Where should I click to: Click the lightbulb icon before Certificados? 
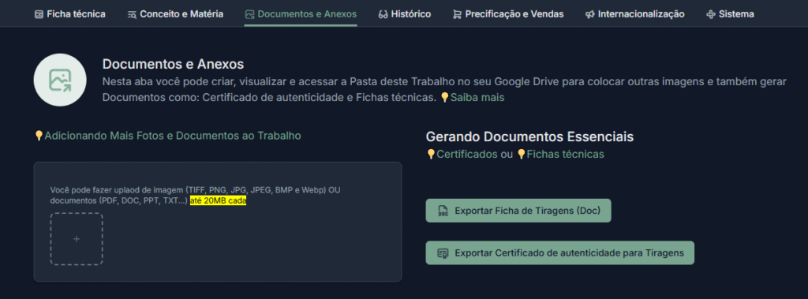coord(431,154)
